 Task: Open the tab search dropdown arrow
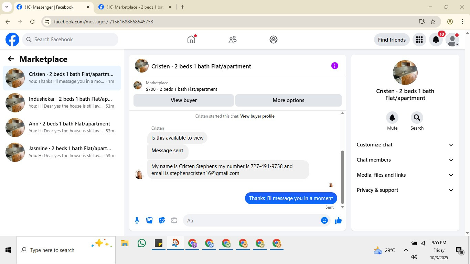(x=7, y=7)
